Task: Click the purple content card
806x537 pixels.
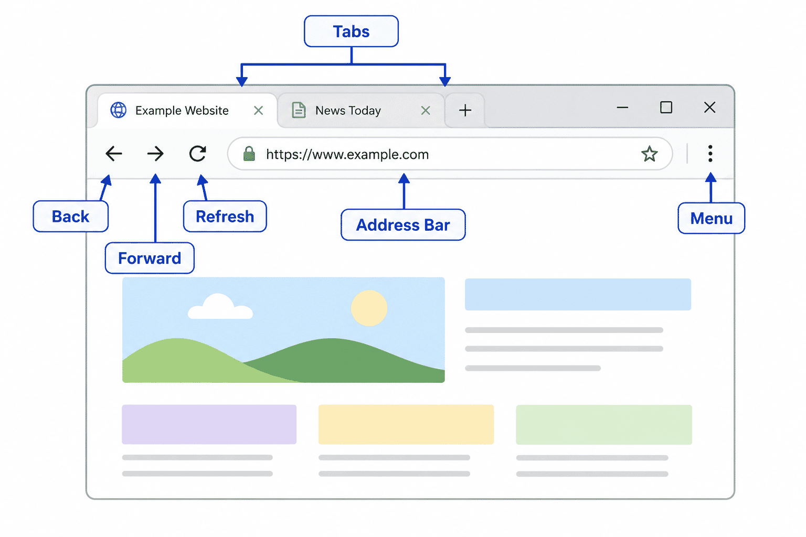Action: point(209,424)
